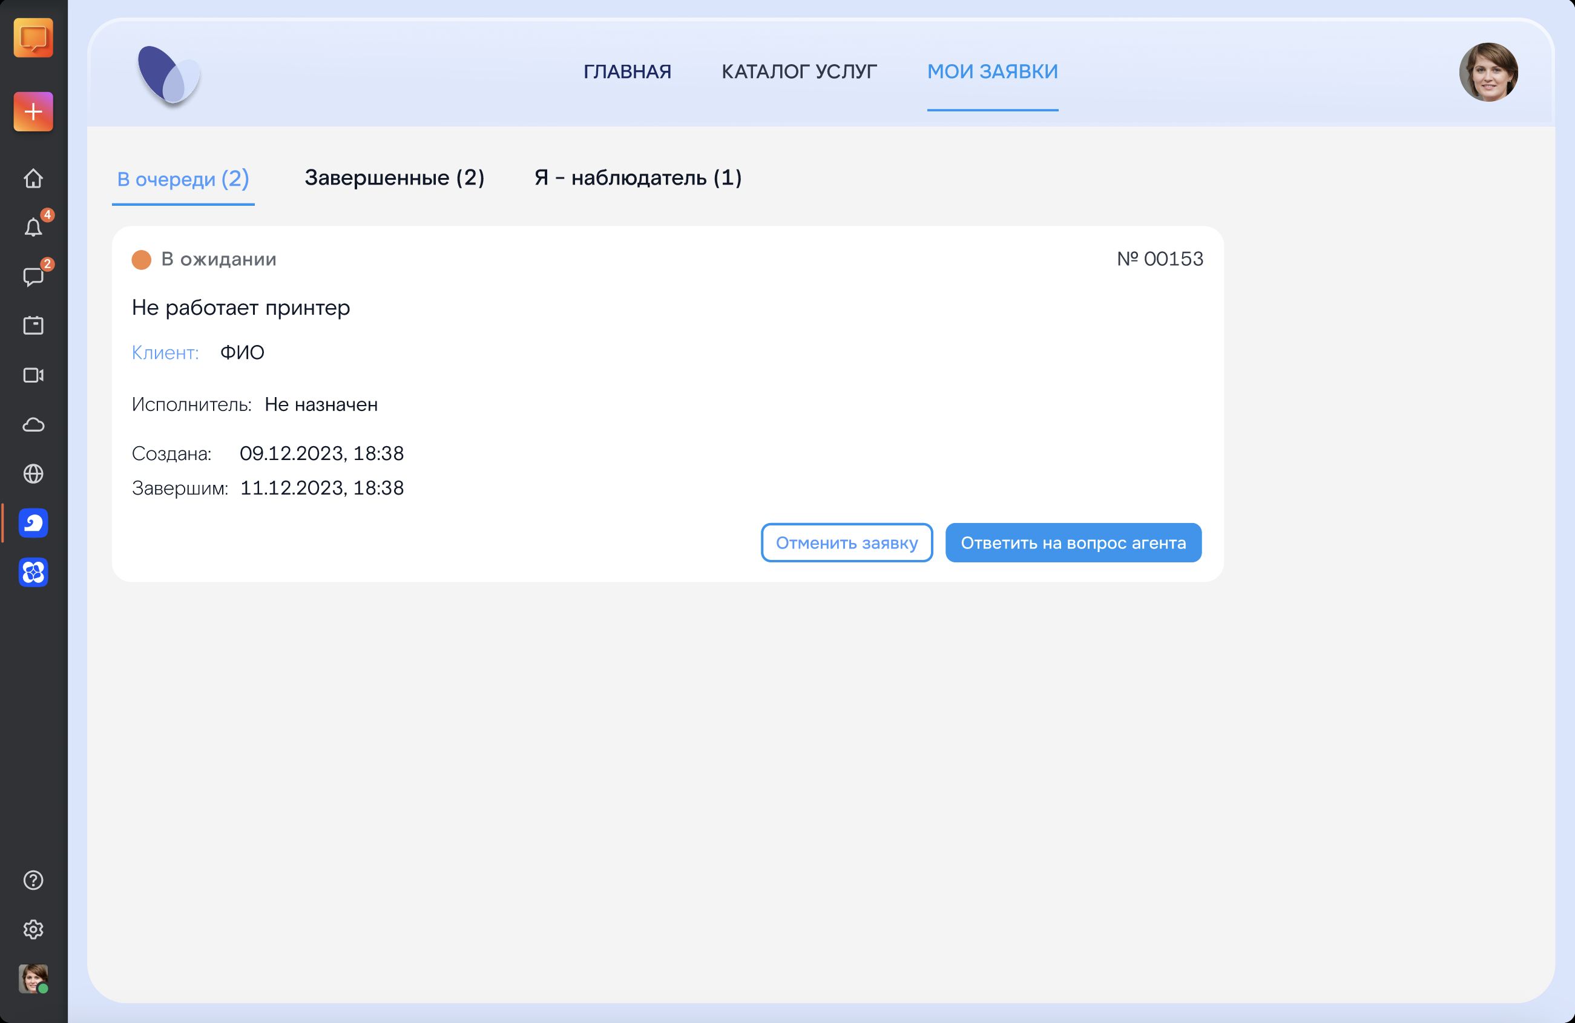The height and width of the screenshot is (1023, 1575).
Task: Select the МОИ ЗАЯВКИ navigation item
Action: [993, 71]
